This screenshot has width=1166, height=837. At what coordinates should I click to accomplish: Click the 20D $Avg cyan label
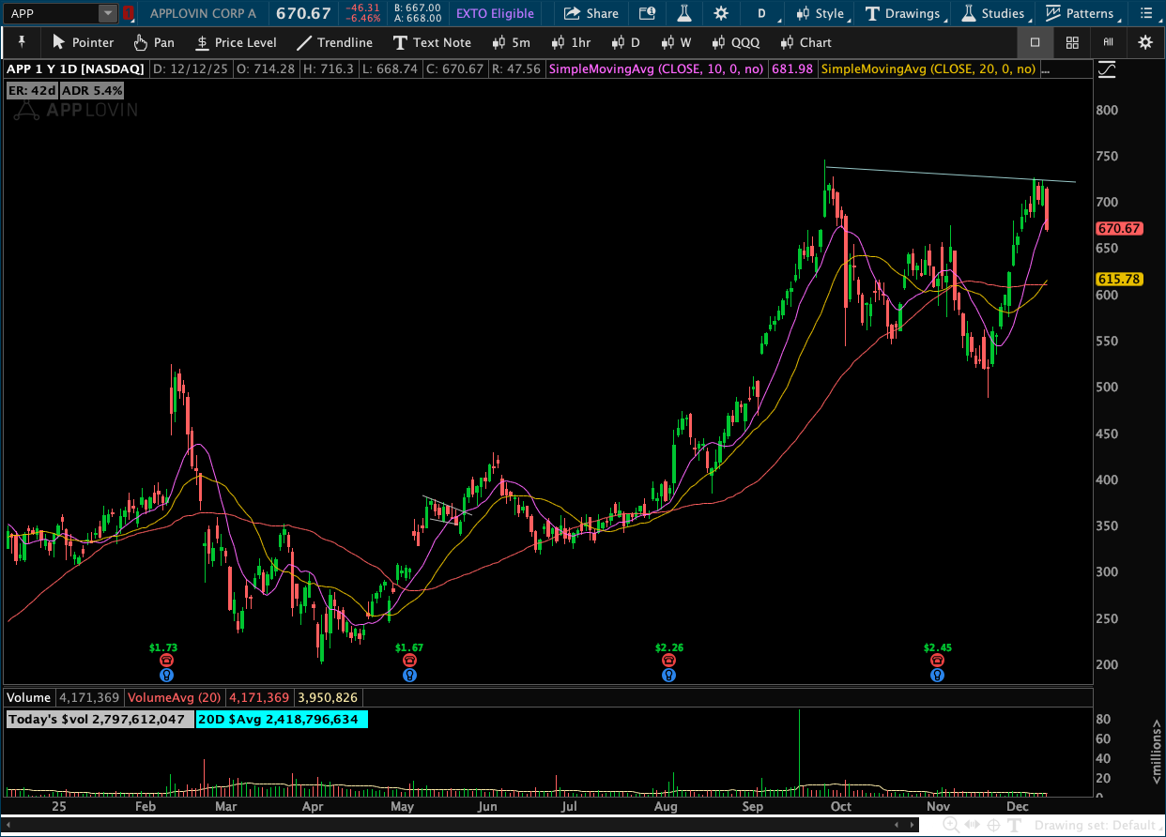pyautogui.click(x=282, y=720)
